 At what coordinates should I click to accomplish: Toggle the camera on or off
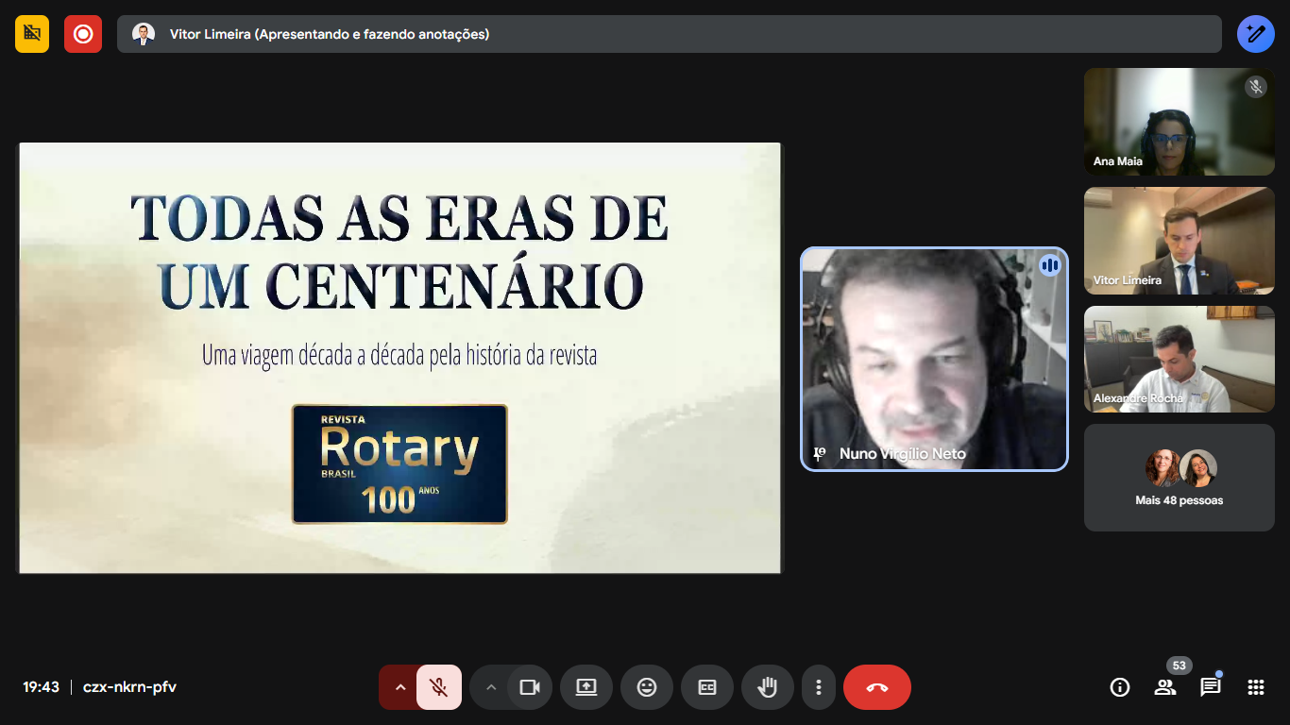tap(530, 687)
